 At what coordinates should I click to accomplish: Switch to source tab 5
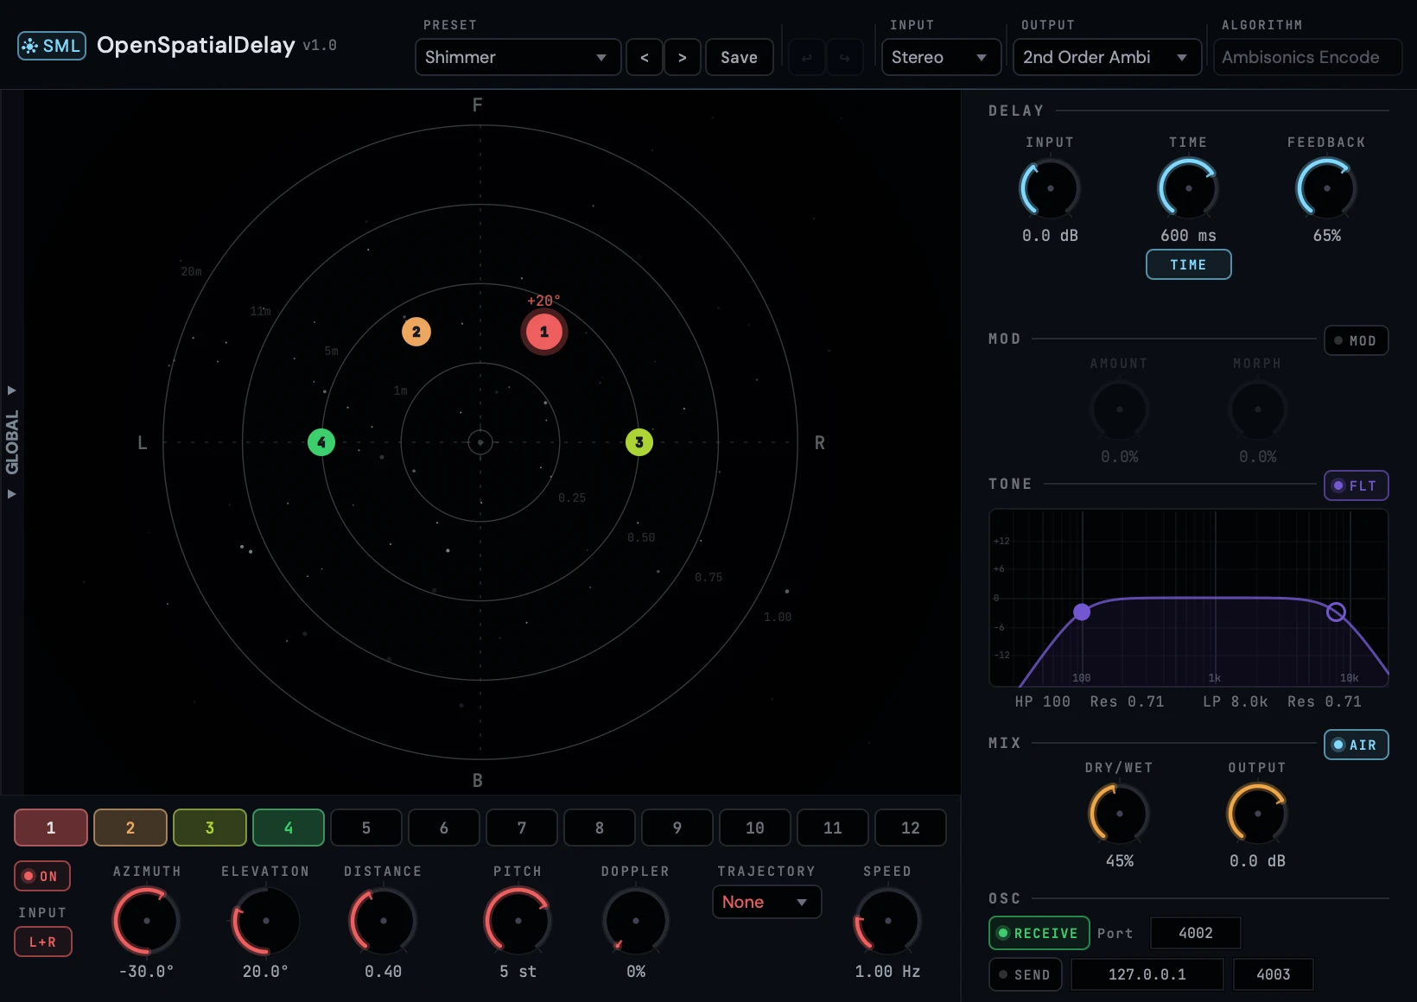pyautogui.click(x=366, y=828)
